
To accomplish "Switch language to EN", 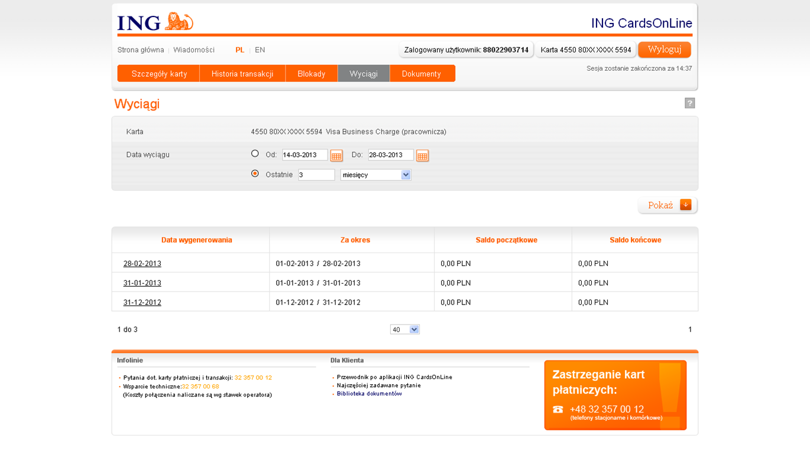I will click(260, 50).
